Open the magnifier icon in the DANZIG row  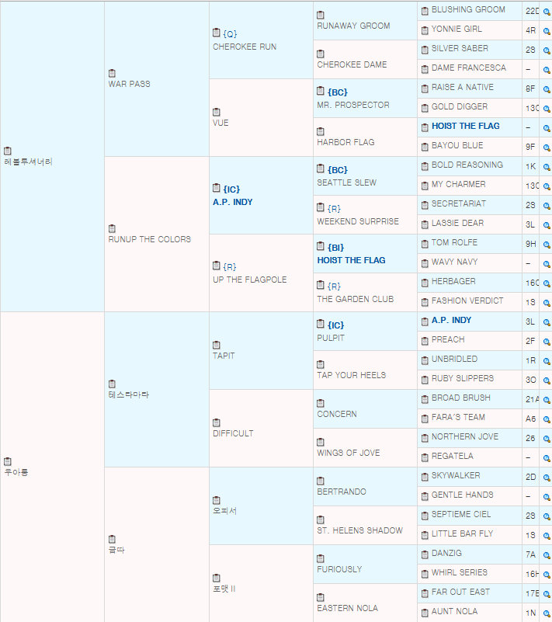tap(547, 555)
